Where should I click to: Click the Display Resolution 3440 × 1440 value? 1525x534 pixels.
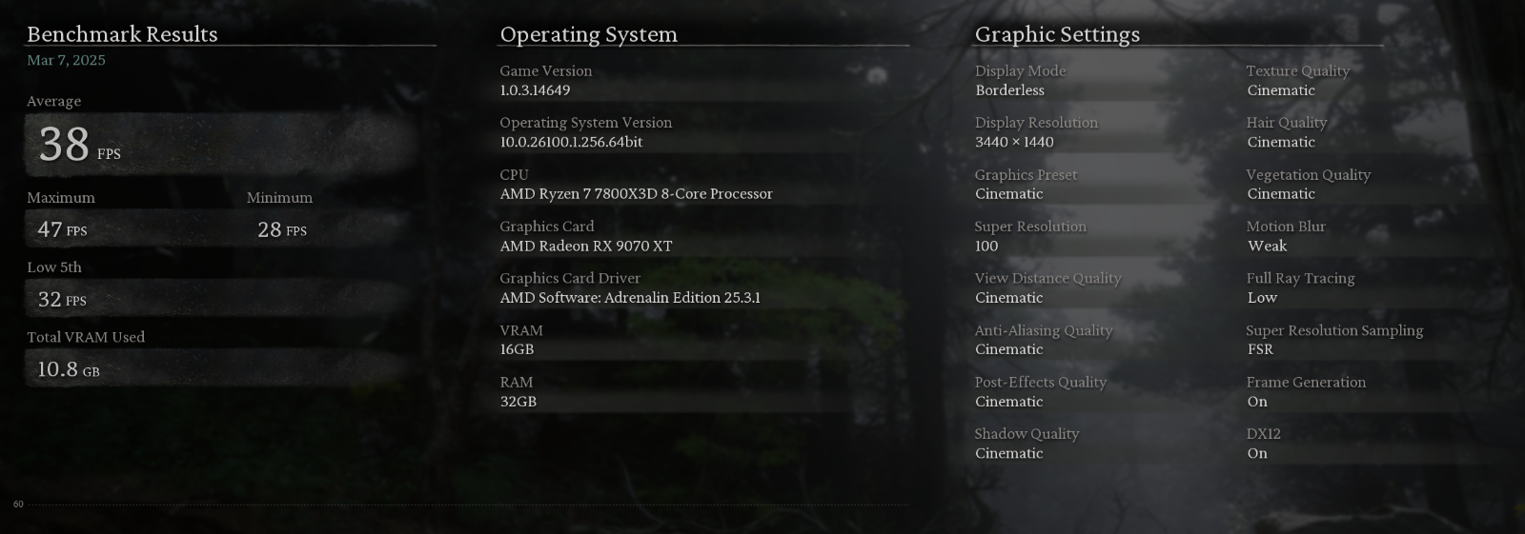1014,142
